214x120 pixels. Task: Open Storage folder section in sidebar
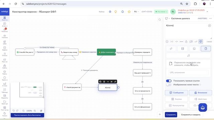5,102
